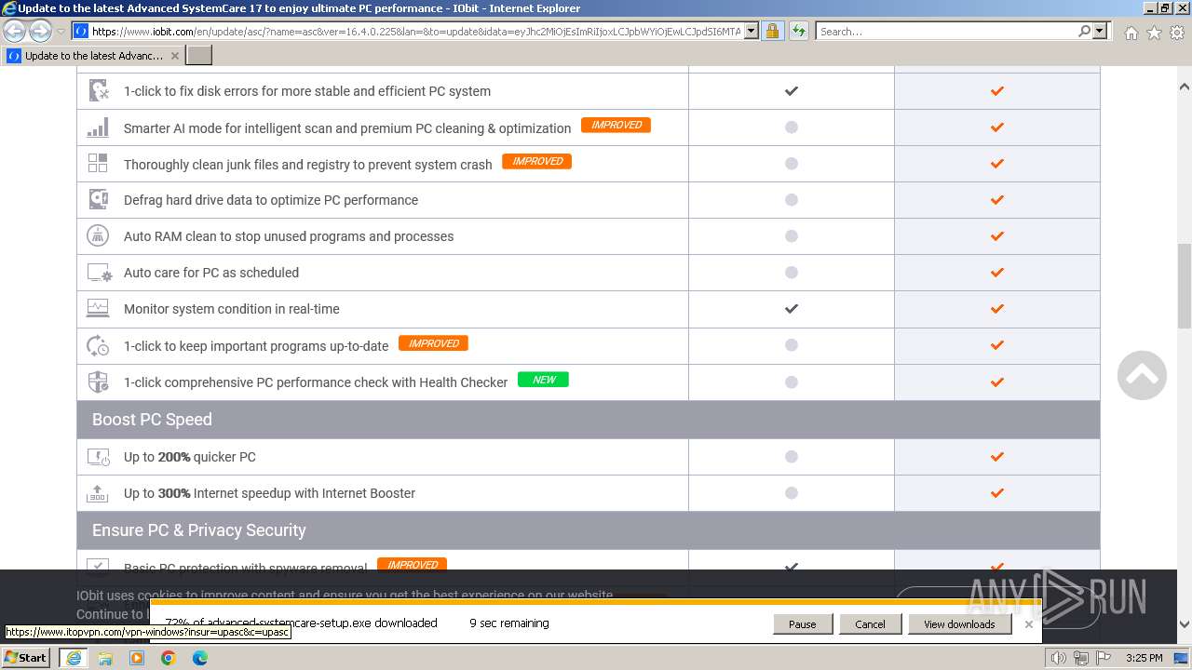Open the IE home icon
The image size is (1192, 670).
(1131, 33)
